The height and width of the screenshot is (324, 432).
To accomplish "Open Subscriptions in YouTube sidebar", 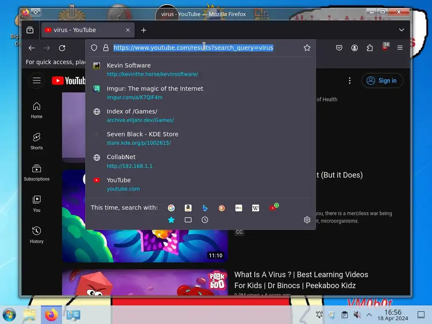I will point(37,173).
